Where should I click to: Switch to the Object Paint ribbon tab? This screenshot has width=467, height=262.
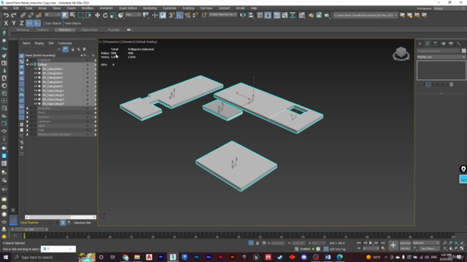[x=89, y=30]
